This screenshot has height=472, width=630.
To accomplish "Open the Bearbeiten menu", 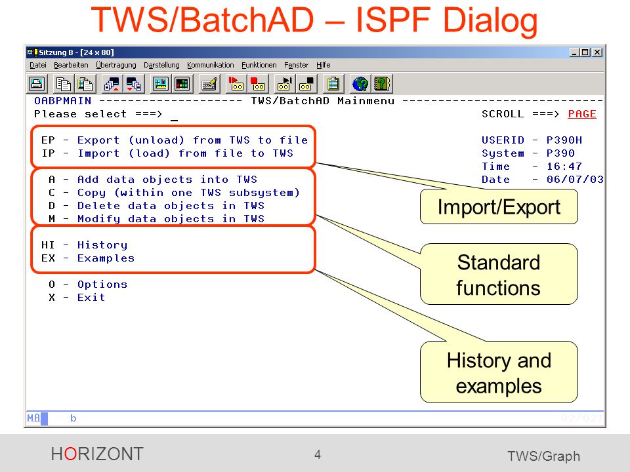I will 71,65.
